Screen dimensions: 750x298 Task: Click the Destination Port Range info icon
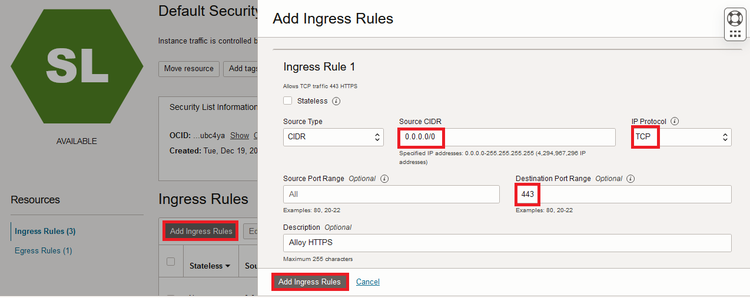pyautogui.click(x=631, y=179)
